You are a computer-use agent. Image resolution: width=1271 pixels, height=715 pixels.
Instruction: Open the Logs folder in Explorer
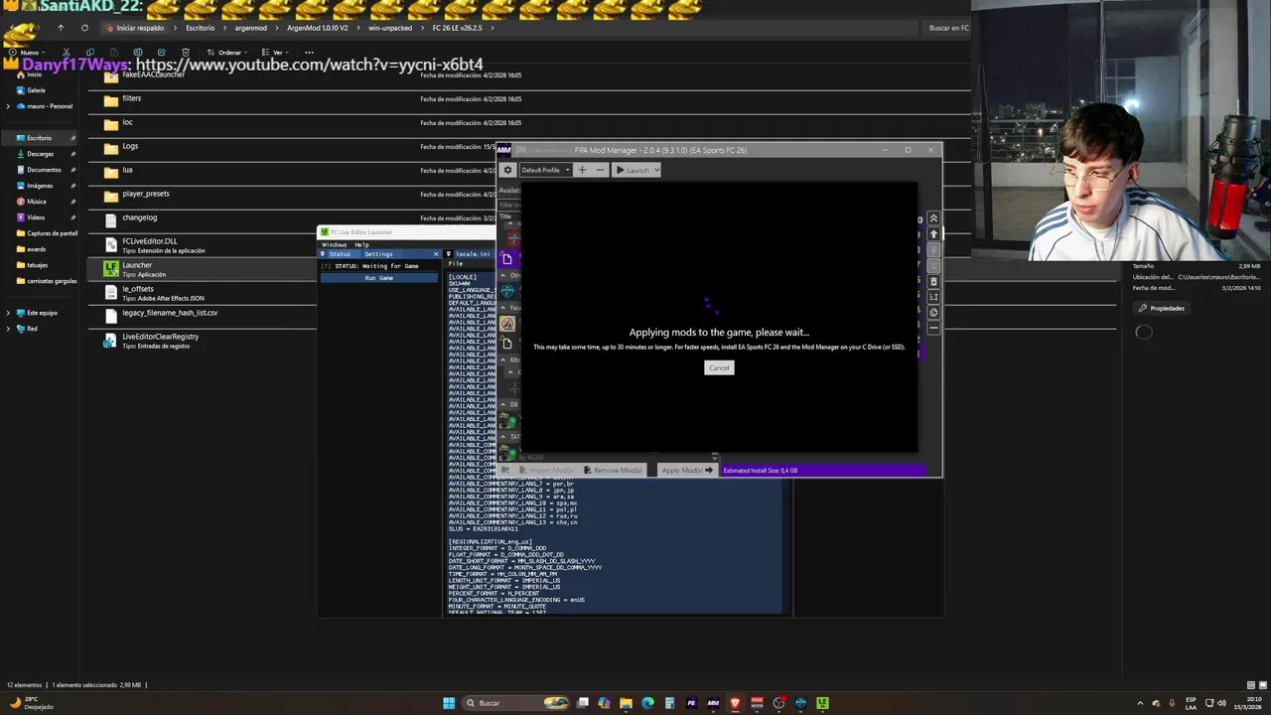[x=130, y=147]
